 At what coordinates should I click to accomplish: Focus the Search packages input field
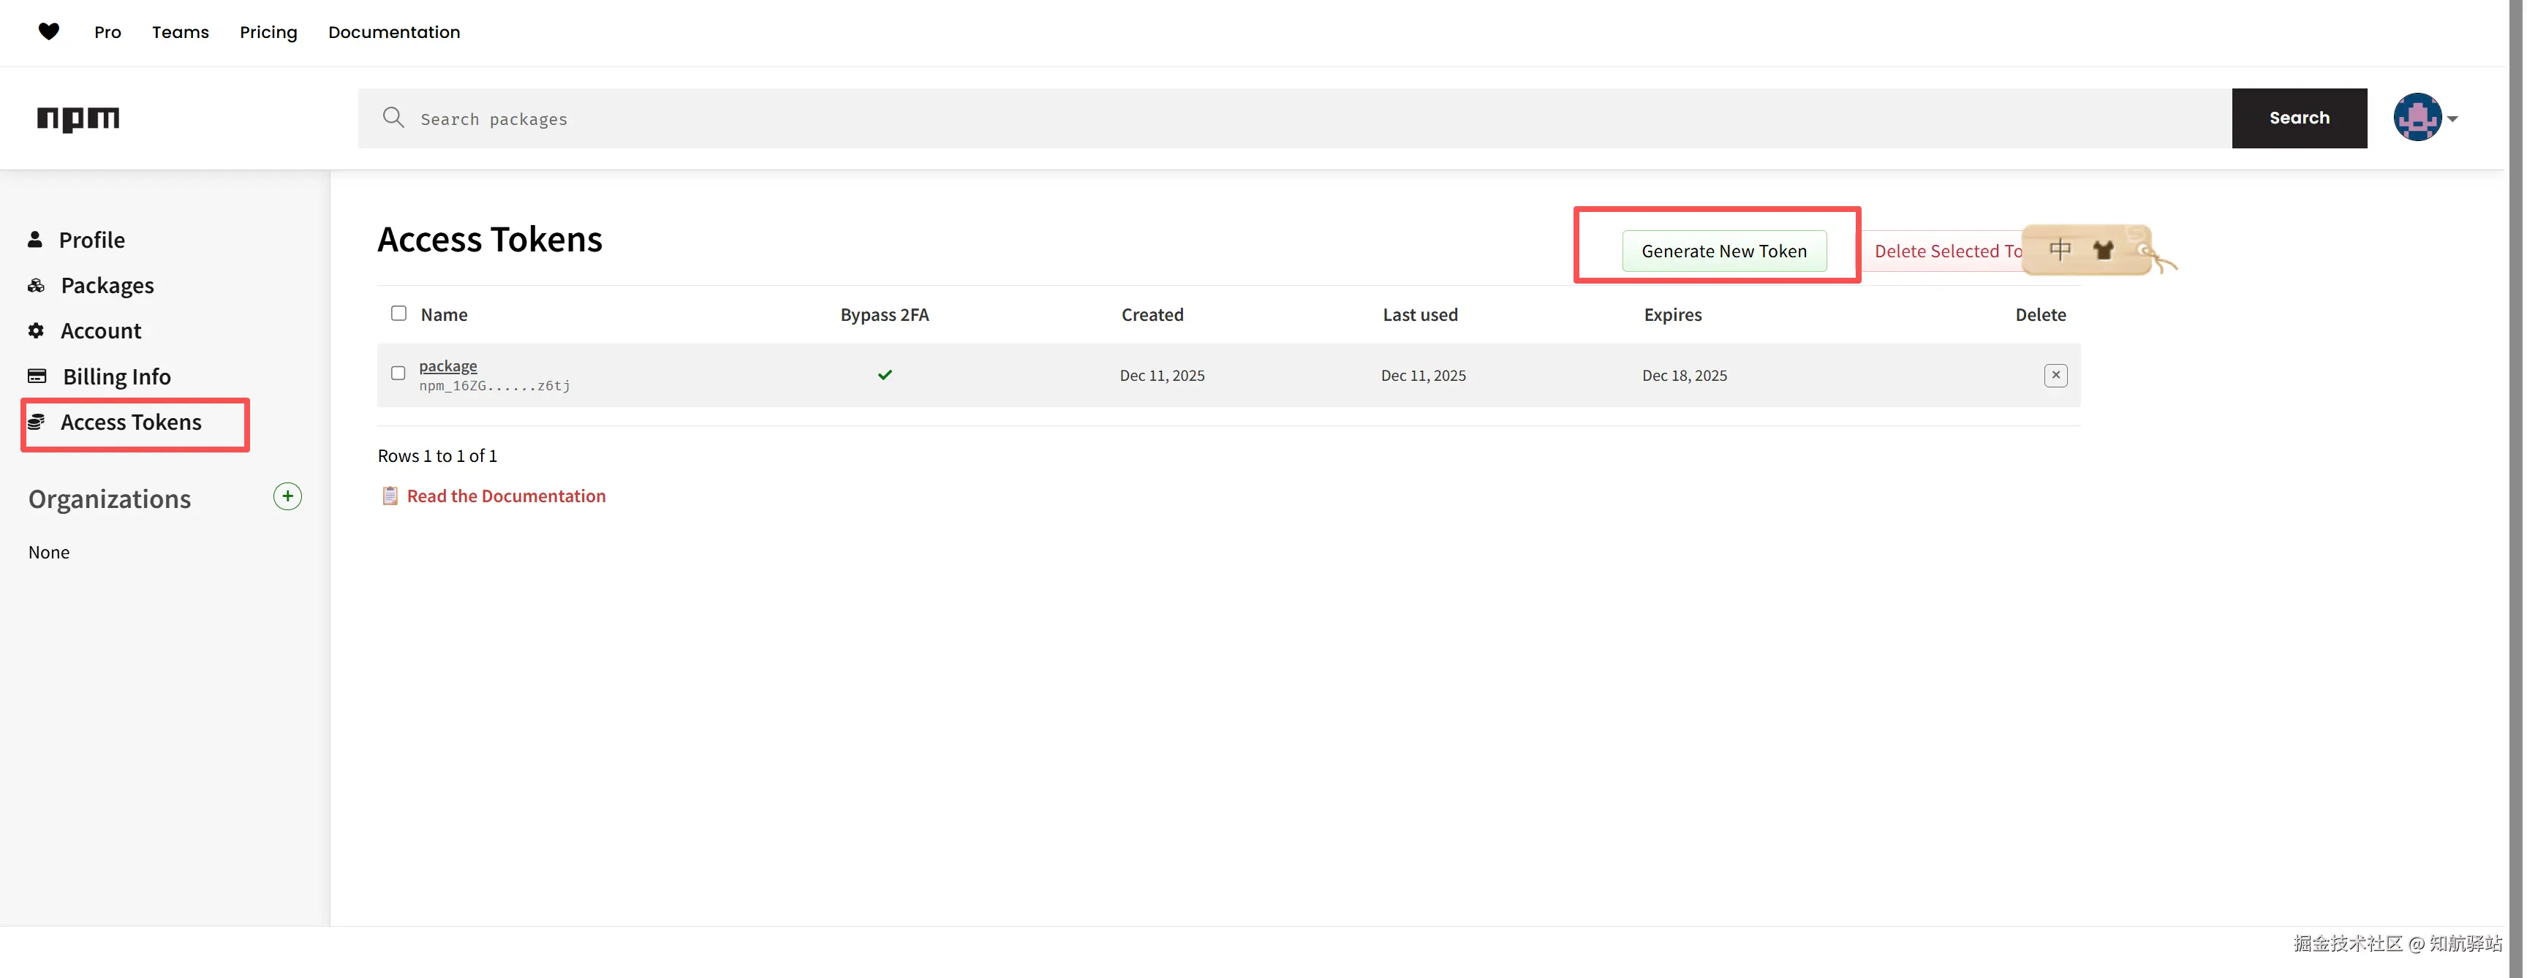1275,118
